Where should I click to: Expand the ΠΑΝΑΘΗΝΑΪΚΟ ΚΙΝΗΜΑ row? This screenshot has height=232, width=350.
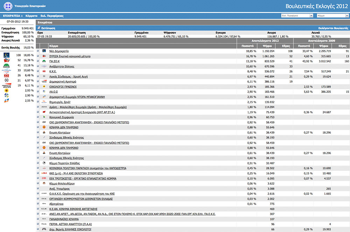[x=38, y=219]
